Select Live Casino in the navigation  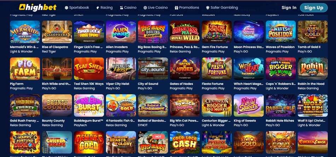pos(156,7)
